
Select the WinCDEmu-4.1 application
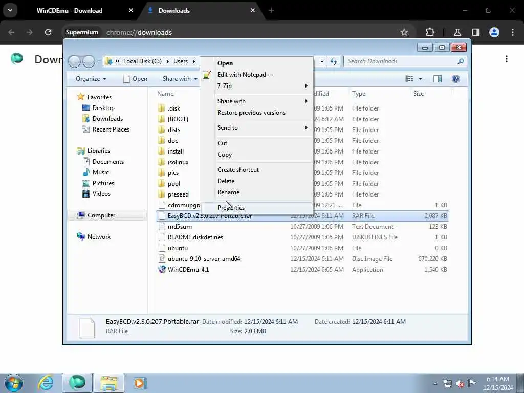(x=184, y=269)
